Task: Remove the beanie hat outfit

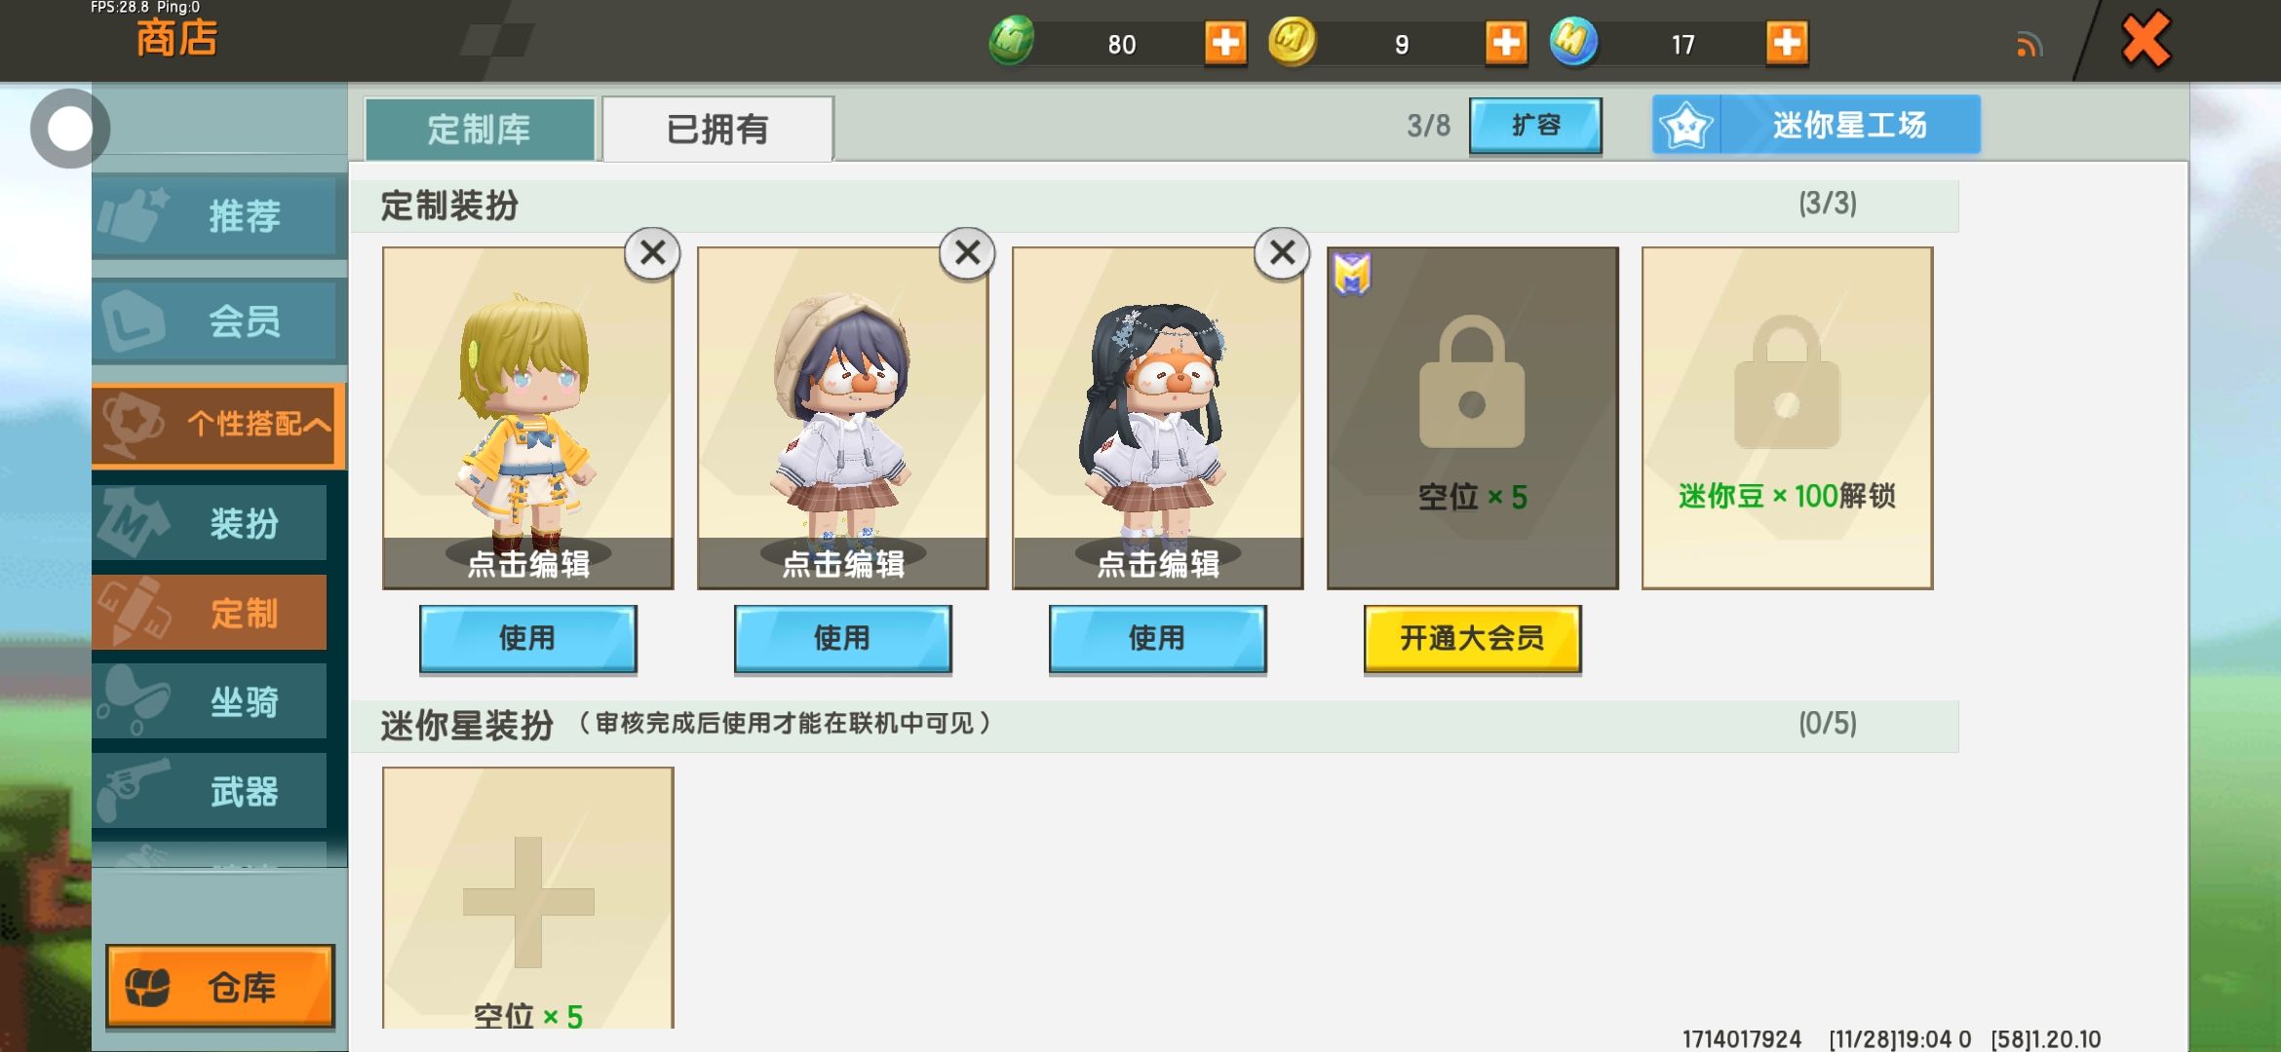Action: [x=967, y=253]
